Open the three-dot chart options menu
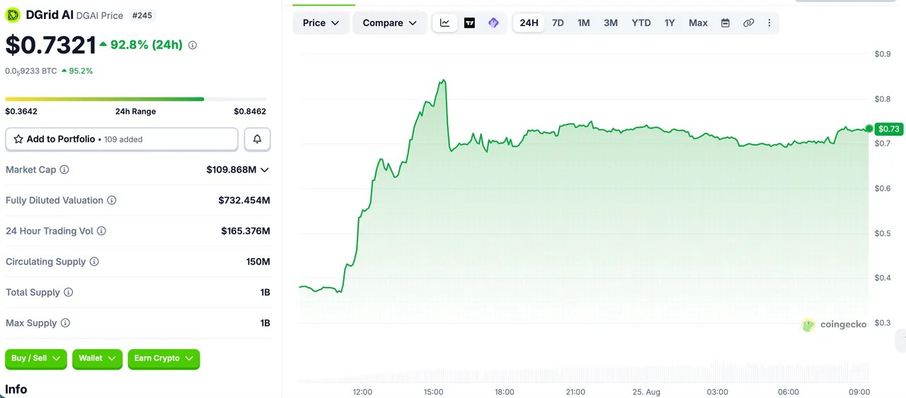Screen dimensions: 906x398 [769, 23]
